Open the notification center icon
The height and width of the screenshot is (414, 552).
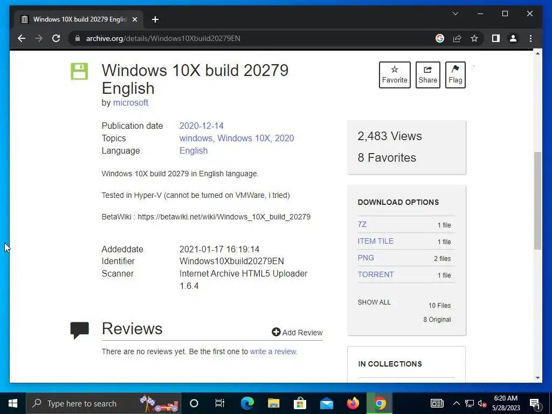[x=535, y=404]
